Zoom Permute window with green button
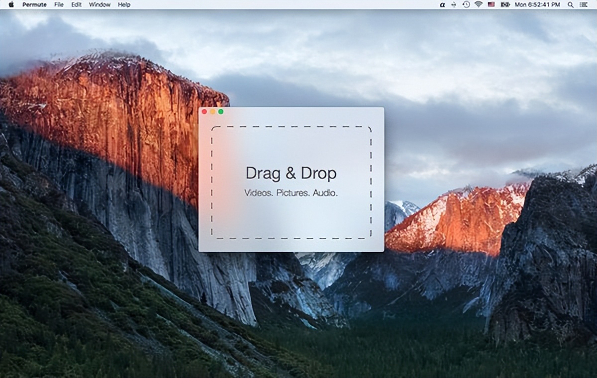The width and height of the screenshot is (597, 378). 221,112
